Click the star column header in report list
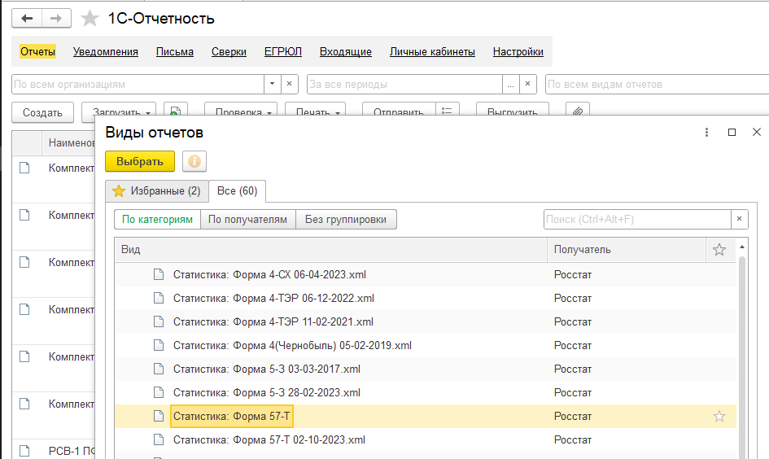This screenshot has height=459, width=769. coord(719,250)
